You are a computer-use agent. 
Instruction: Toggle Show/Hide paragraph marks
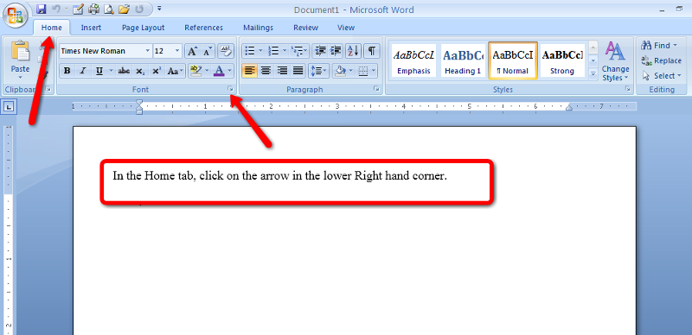click(372, 51)
